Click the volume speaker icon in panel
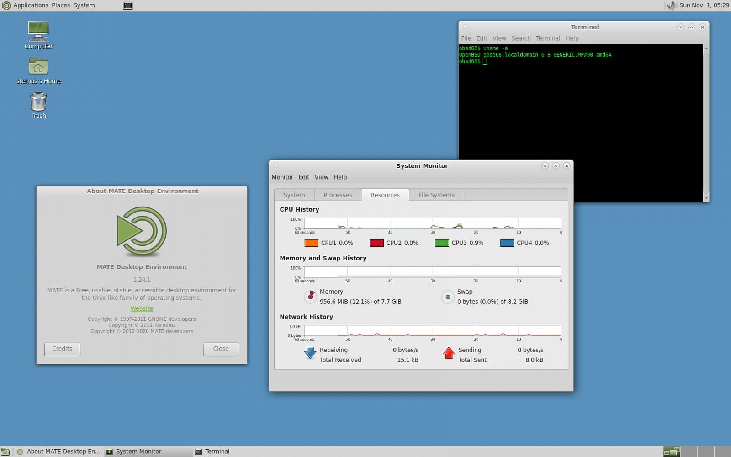This screenshot has height=457, width=731. [x=671, y=5]
